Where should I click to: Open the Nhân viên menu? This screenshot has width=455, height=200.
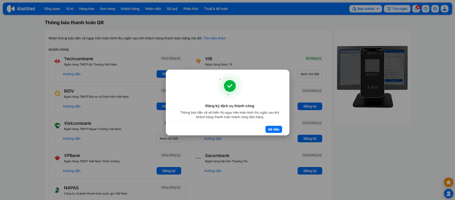[x=153, y=9]
